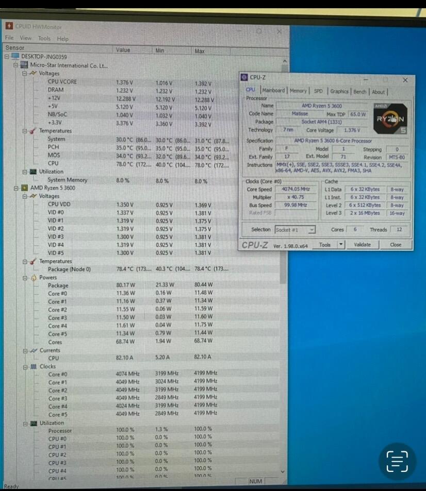Click the Multiplier x 40.75 field
426x491 pixels.
(296, 197)
